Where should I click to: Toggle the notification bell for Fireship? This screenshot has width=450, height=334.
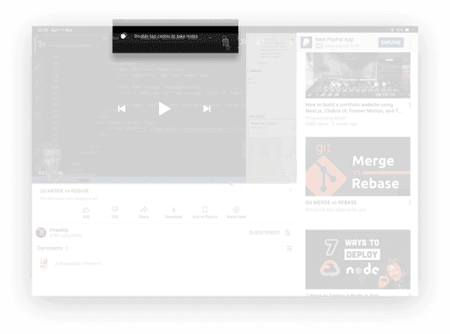287,232
